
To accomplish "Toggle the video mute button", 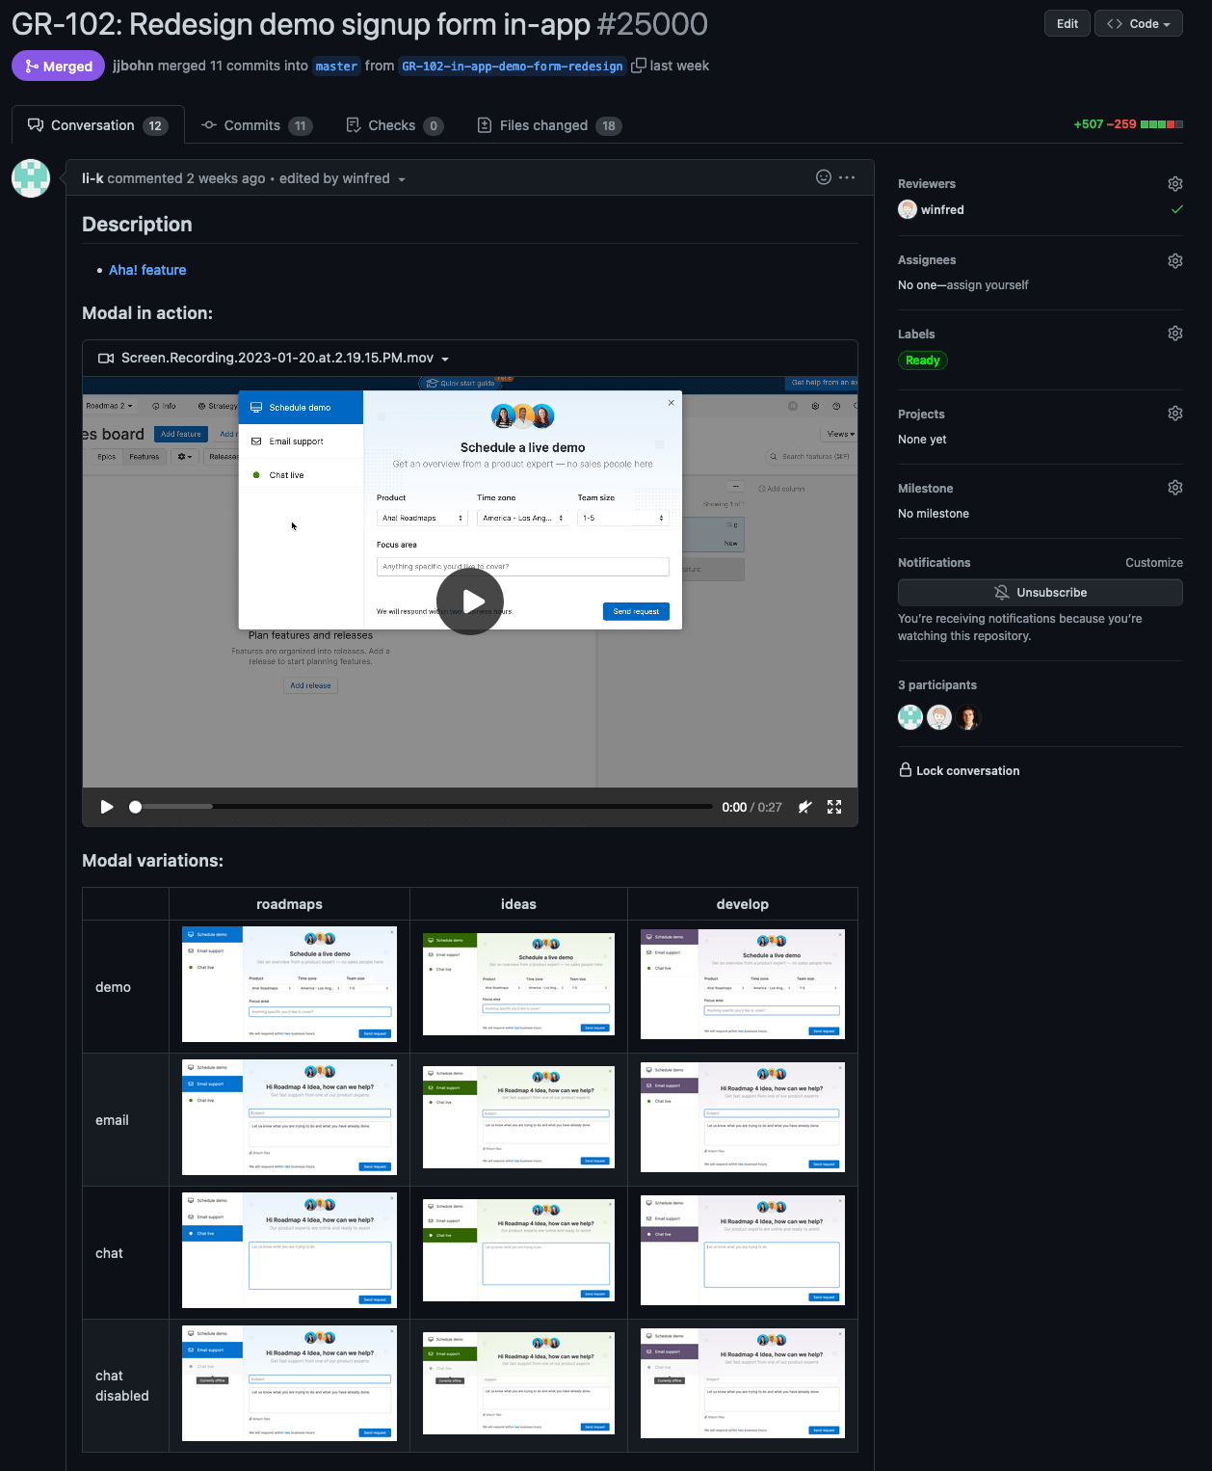I will tap(804, 807).
